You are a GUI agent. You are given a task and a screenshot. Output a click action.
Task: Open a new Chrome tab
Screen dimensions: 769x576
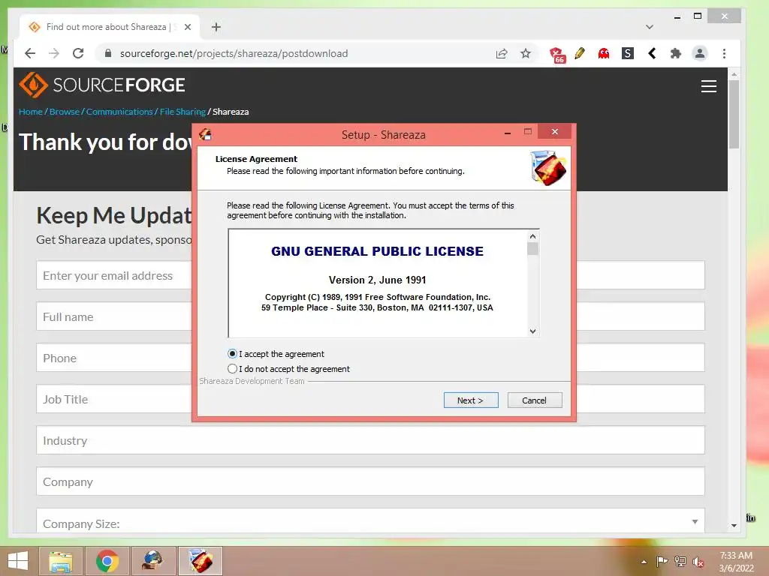216,27
